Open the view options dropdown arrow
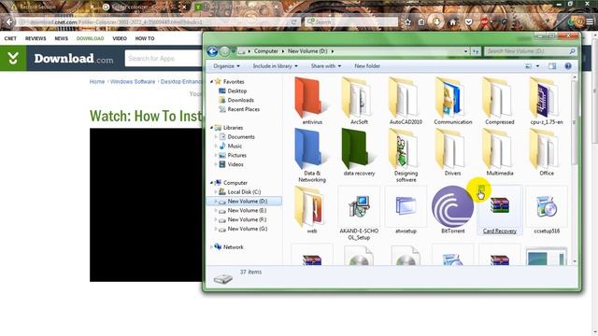Screen dimensions: 598x336 pyautogui.click(x=538, y=66)
